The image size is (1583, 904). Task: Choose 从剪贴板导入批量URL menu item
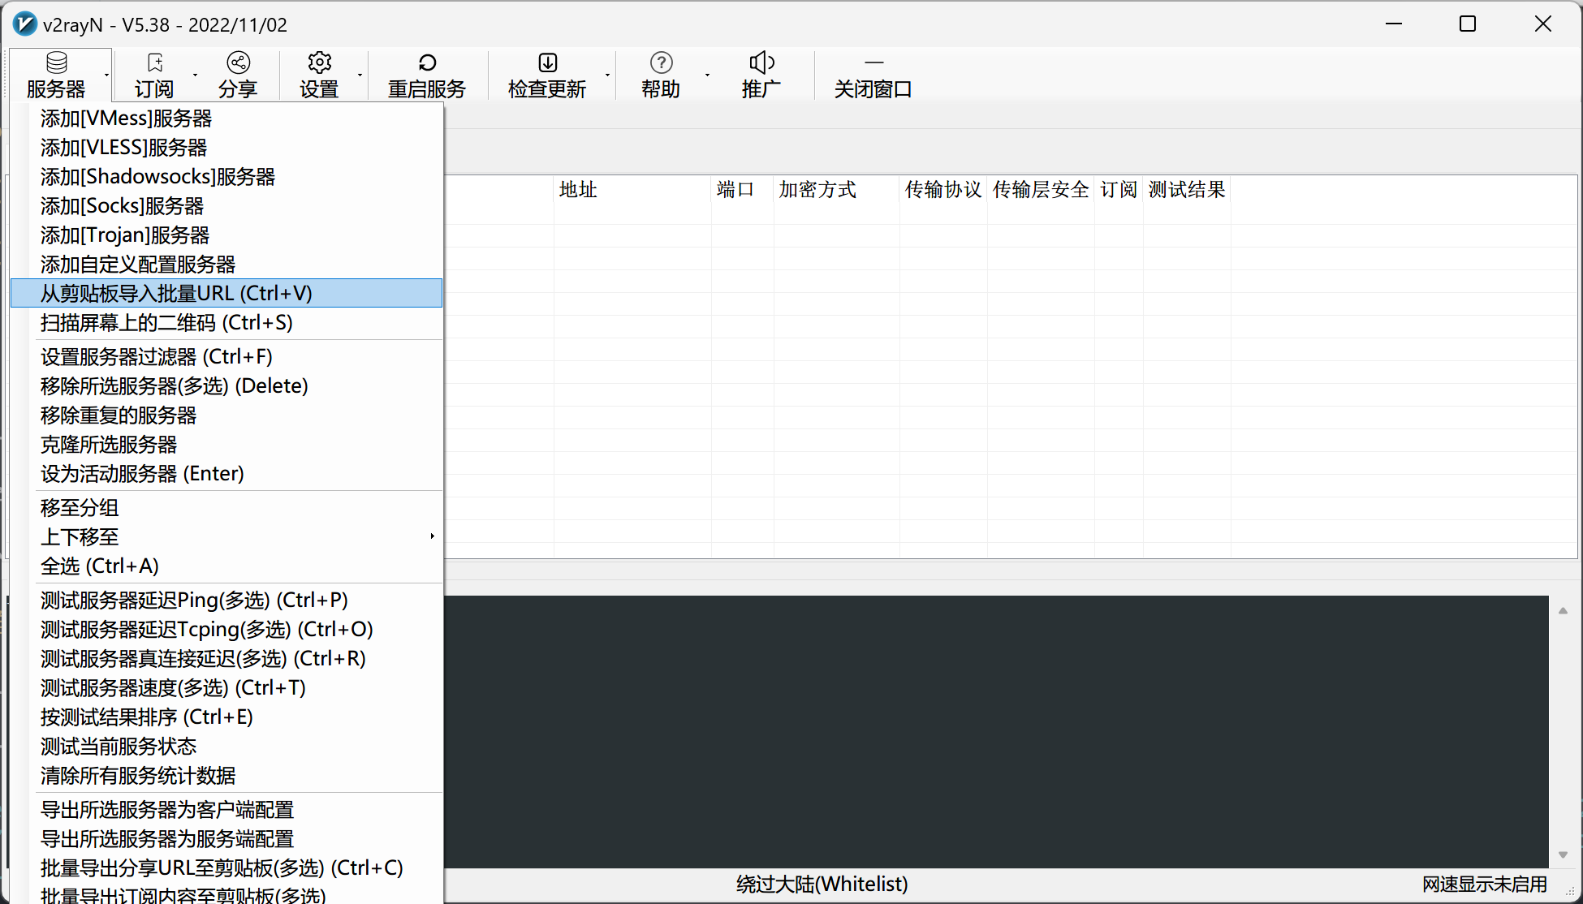[x=176, y=294]
